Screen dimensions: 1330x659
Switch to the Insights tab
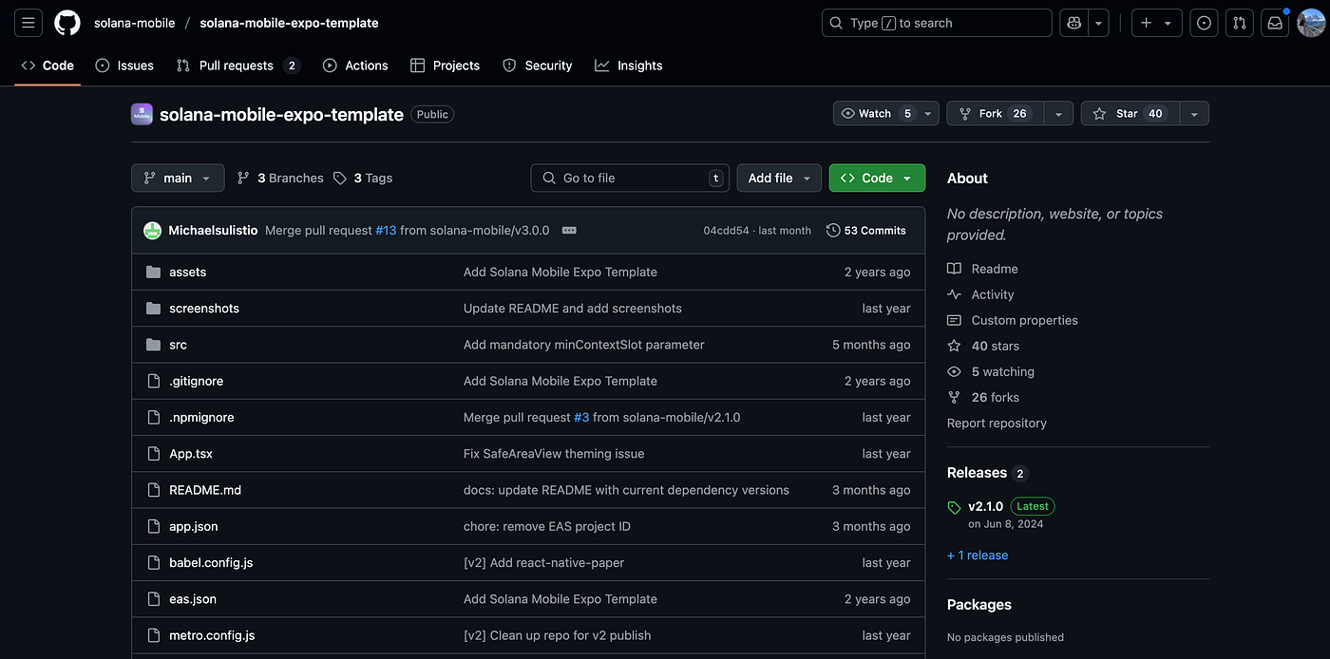[629, 66]
